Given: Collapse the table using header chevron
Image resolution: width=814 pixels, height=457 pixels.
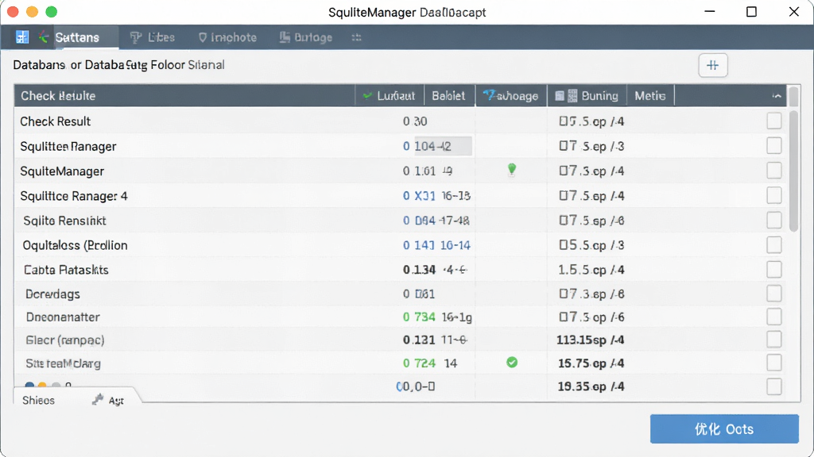Looking at the screenshot, I should pos(777,96).
